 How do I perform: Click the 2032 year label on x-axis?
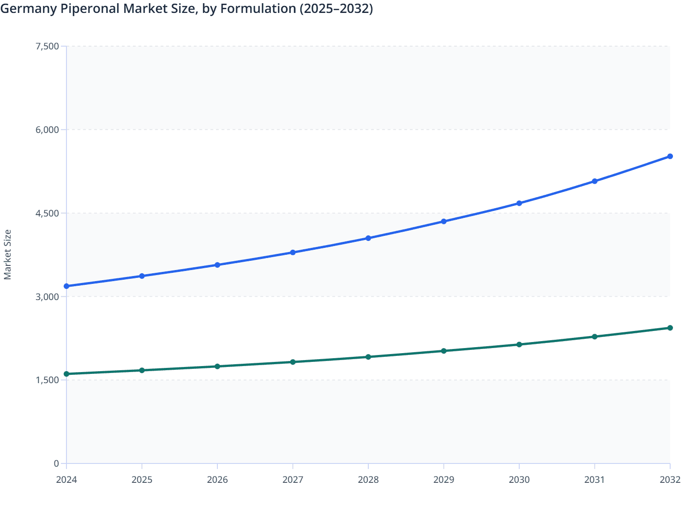[670, 480]
